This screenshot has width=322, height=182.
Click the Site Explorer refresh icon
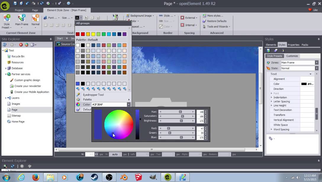click(5, 45)
